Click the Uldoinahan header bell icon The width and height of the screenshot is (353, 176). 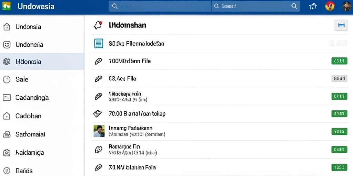point(98,25)
